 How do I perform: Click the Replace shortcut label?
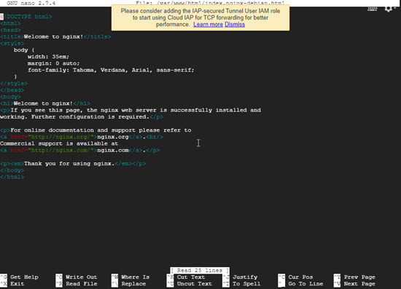[133, 284]
